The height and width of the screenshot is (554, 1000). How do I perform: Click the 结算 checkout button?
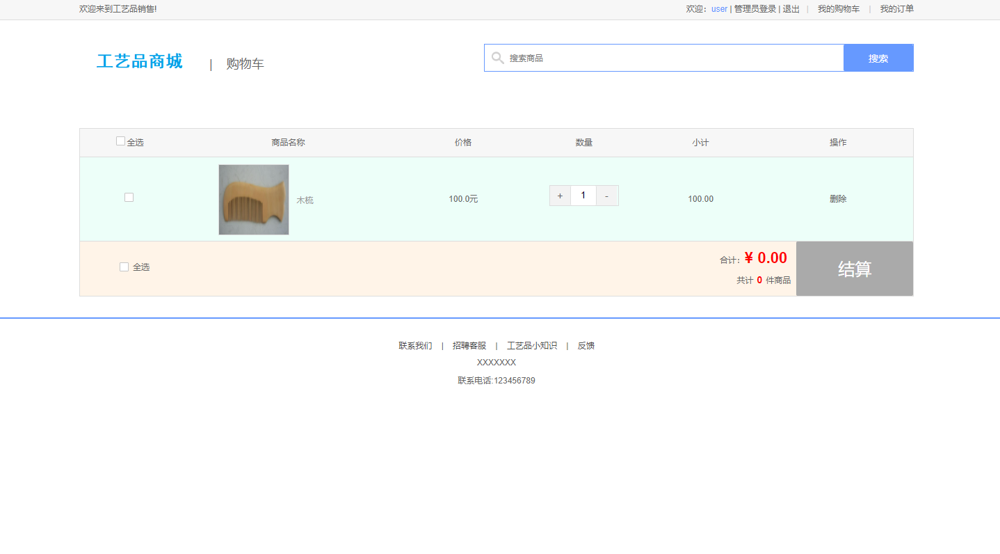pyautogui.click(x=854, y=269)
